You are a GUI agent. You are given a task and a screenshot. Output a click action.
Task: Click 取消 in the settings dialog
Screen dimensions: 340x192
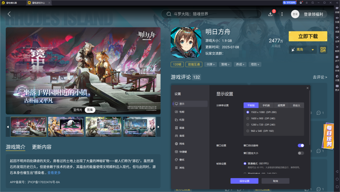(275, 181)
